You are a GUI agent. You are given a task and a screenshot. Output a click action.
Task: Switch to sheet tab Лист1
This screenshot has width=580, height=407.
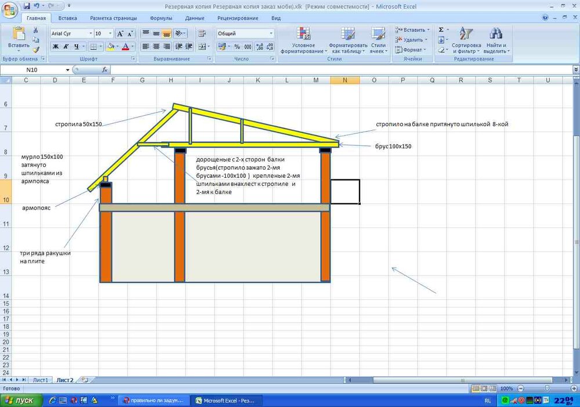click(x=40, y=380)
